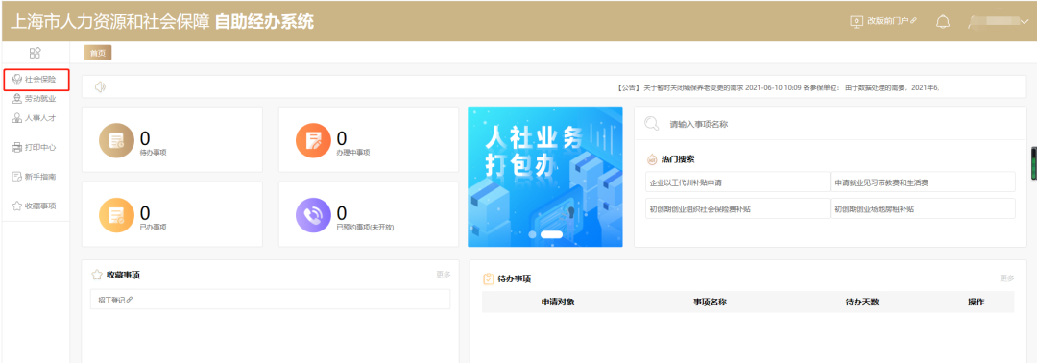Open the grid menu icon above the sidebar
1037x363 pixels.
coord(36,52)
